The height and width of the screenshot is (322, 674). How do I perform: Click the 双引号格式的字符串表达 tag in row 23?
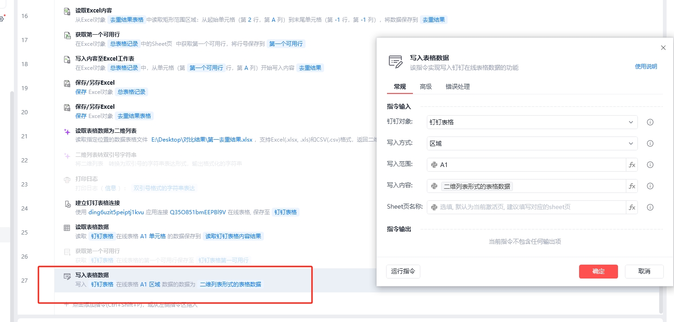coord(164,188)
